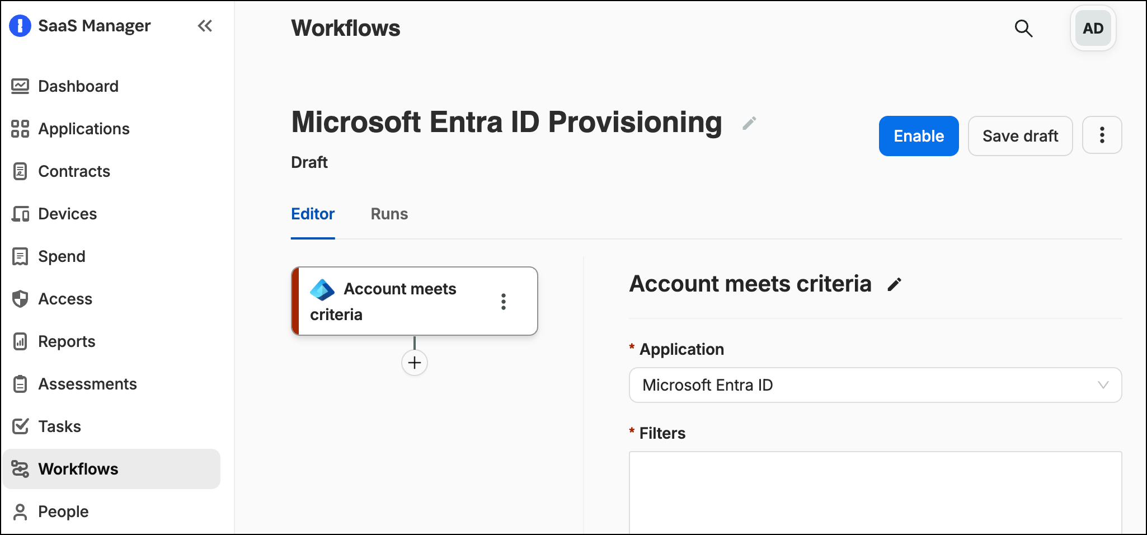The image size is (1147, 535).
Task: Click the People person icon
Action: [20, 511]
